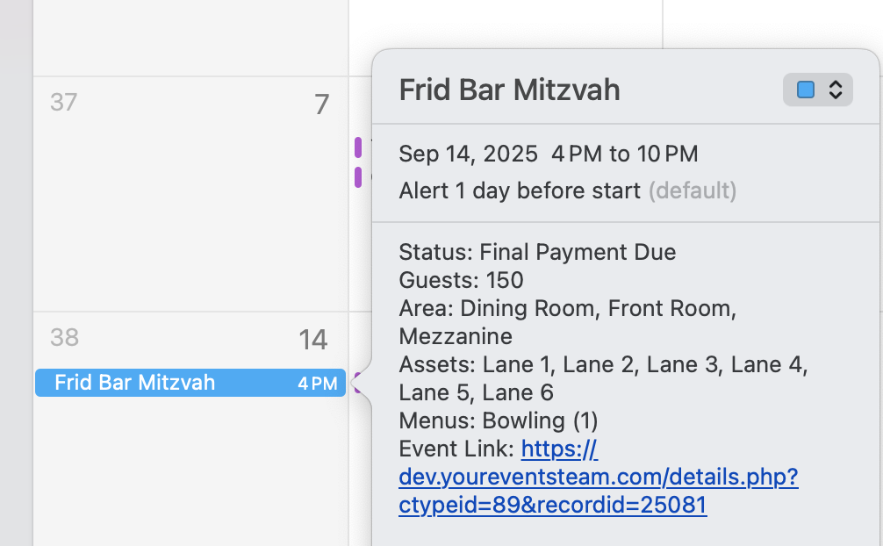Click week number 38

pos(63,337)
